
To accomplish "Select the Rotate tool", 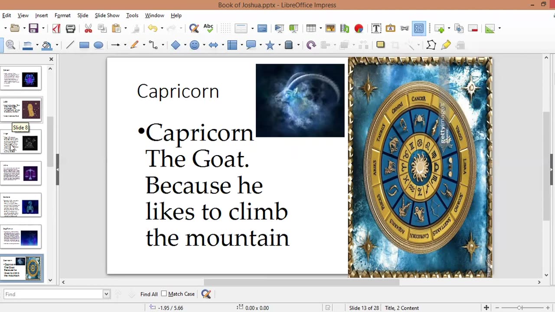I will 311,45.
